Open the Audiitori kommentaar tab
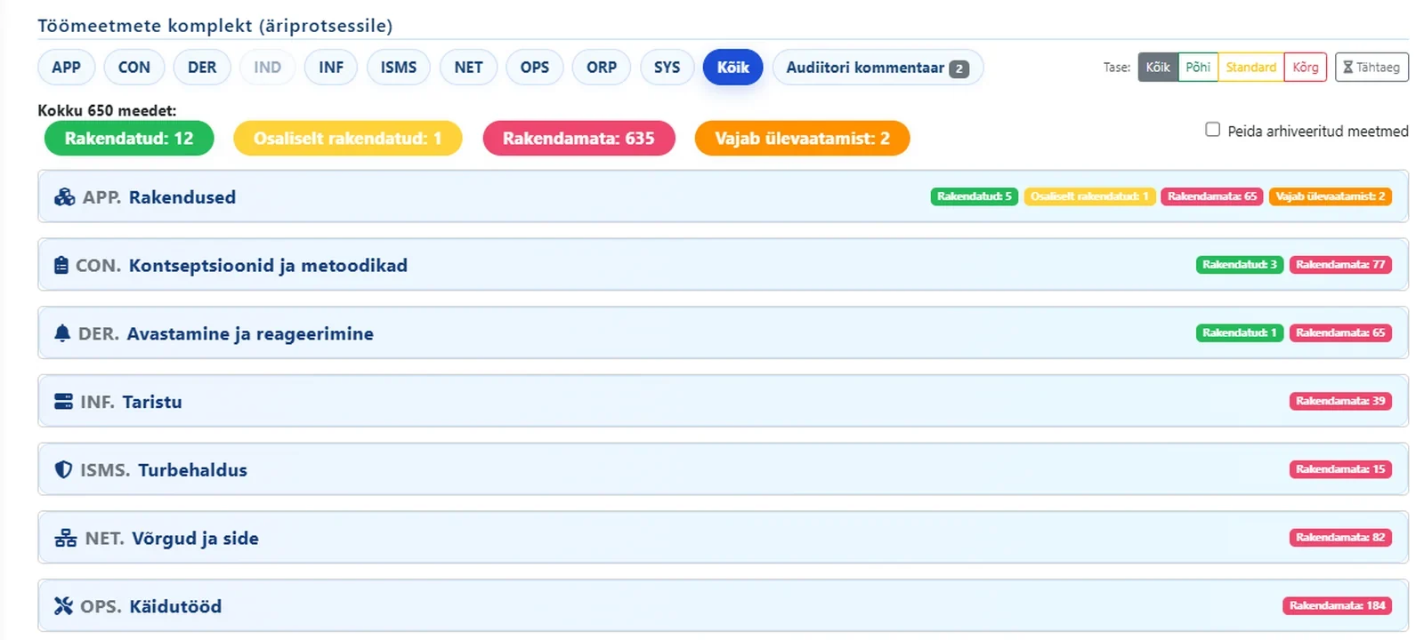 pyautogui.click(x=878, y=68)
